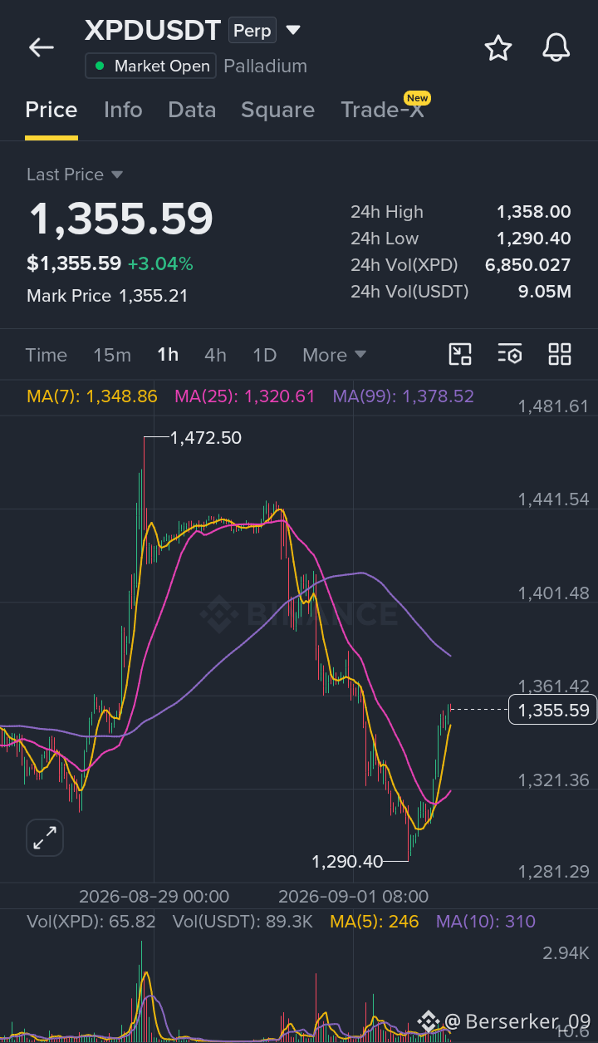The height and width of the screenshot is (1043, 598).
Task: Switch chart interval to 4h
Action: [x=215, y=355]
